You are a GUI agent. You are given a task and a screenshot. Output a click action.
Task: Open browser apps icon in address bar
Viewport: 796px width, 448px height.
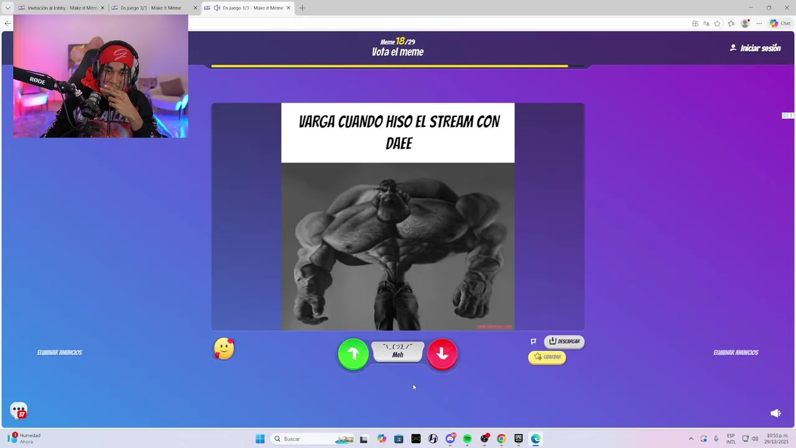[695, 24]
